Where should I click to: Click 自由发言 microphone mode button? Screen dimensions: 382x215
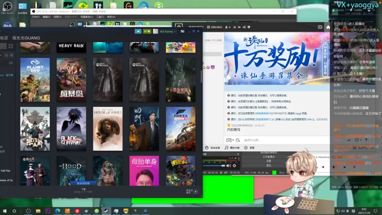click(212, 148)
